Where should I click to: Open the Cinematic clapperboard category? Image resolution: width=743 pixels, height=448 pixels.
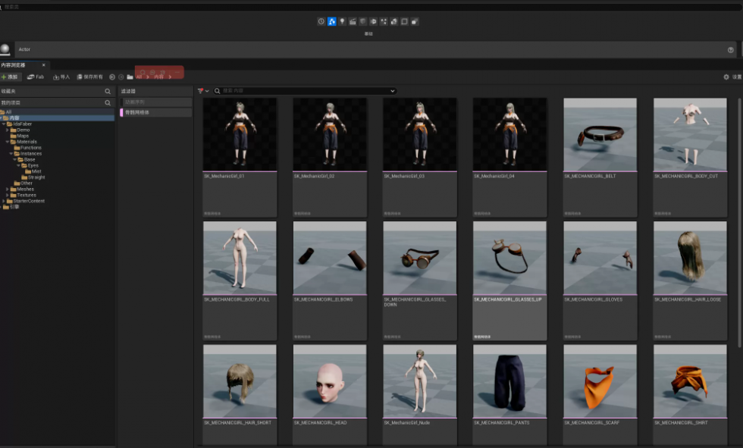click(x=353, y=21)
